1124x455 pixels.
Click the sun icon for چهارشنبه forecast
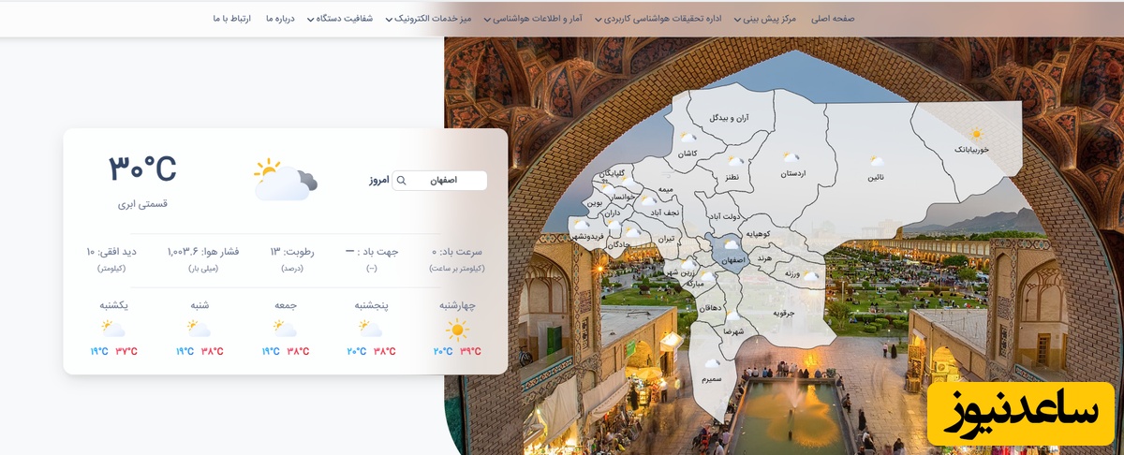click(457, 329)
